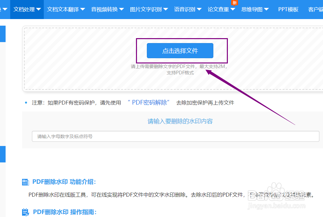The image size is (323, 217).
Task: Open the 客户端 menu item
Action: 315,9
